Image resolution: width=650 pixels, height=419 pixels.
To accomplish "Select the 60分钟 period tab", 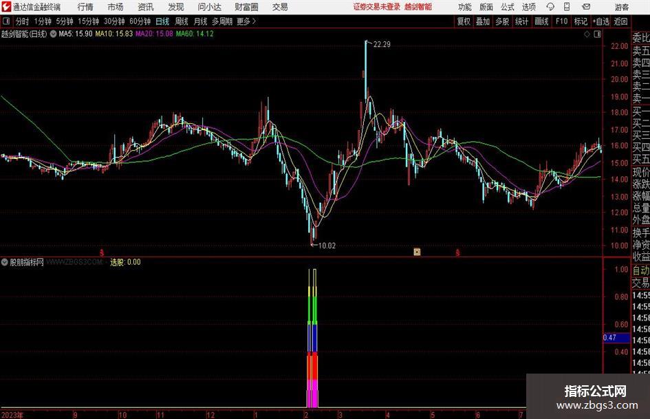I will [x=140, y=21].
